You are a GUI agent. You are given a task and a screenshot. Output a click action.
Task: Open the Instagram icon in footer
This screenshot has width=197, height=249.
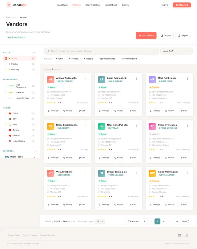(187, 235)
